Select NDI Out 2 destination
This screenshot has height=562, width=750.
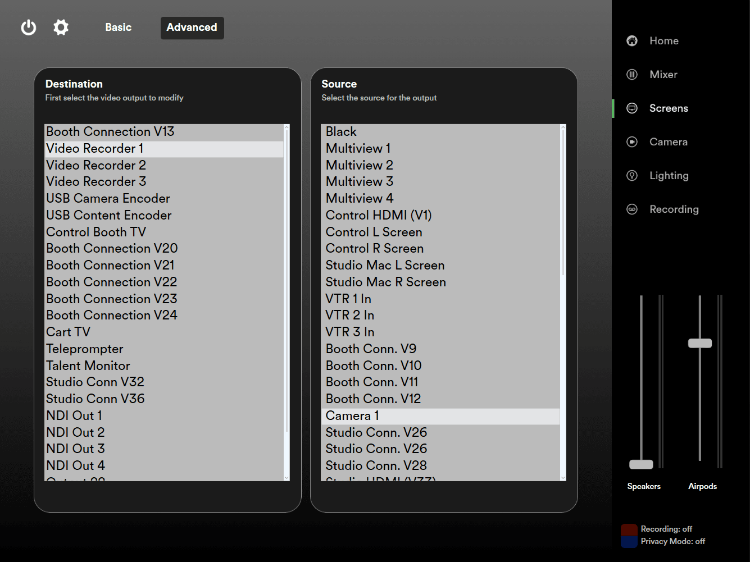tap(164, 433)
